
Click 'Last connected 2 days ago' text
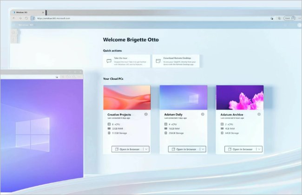point(176,118)
